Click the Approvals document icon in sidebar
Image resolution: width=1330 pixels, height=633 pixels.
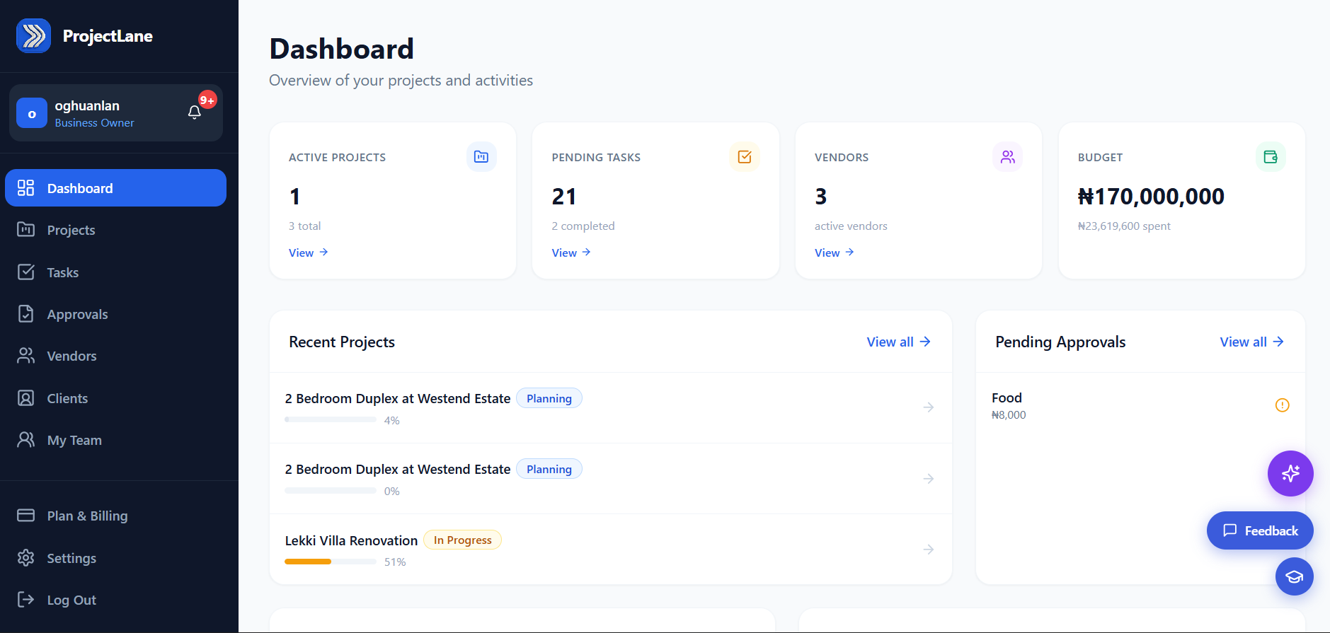click(x=26, y=313)
